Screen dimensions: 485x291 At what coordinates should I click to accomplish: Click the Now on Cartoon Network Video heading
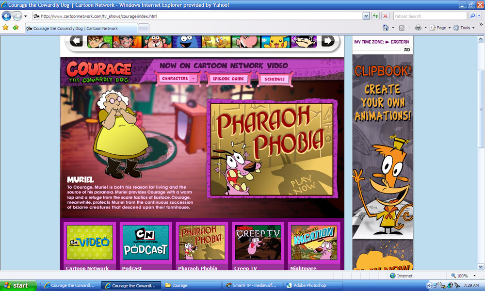tap(224, 65)
